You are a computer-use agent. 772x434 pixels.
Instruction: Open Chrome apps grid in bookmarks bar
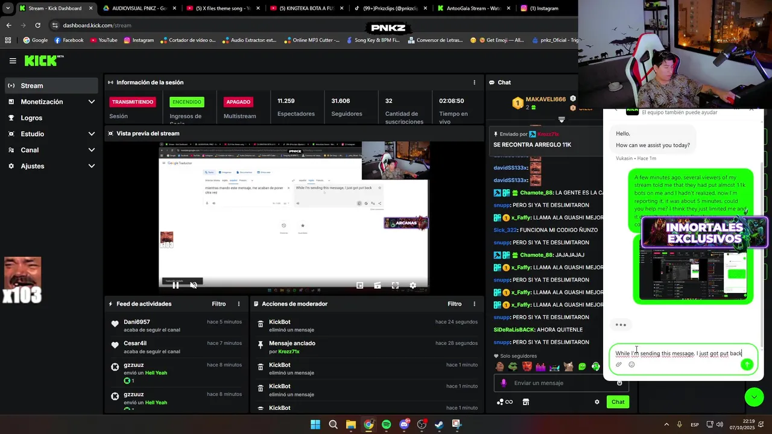tap(8, 40)
